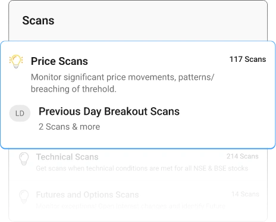Click the LD avatar badge
The height and width of the screenshot is (222, 276).
pos(20,113)
